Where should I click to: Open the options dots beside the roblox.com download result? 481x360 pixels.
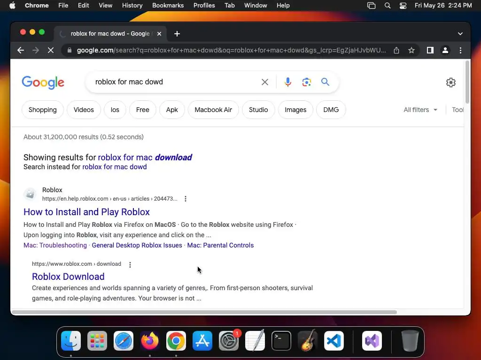[x=130, y=264]
